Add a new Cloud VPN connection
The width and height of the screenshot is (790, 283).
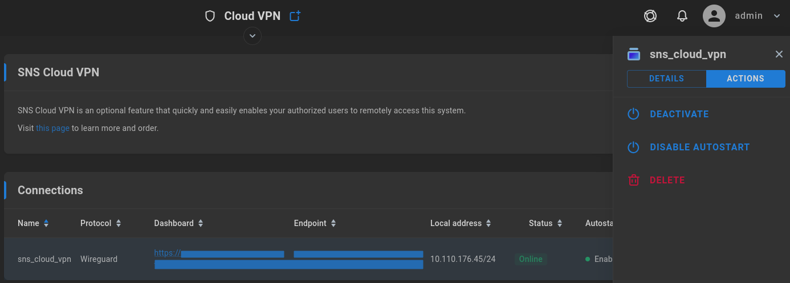click(295, 16)
